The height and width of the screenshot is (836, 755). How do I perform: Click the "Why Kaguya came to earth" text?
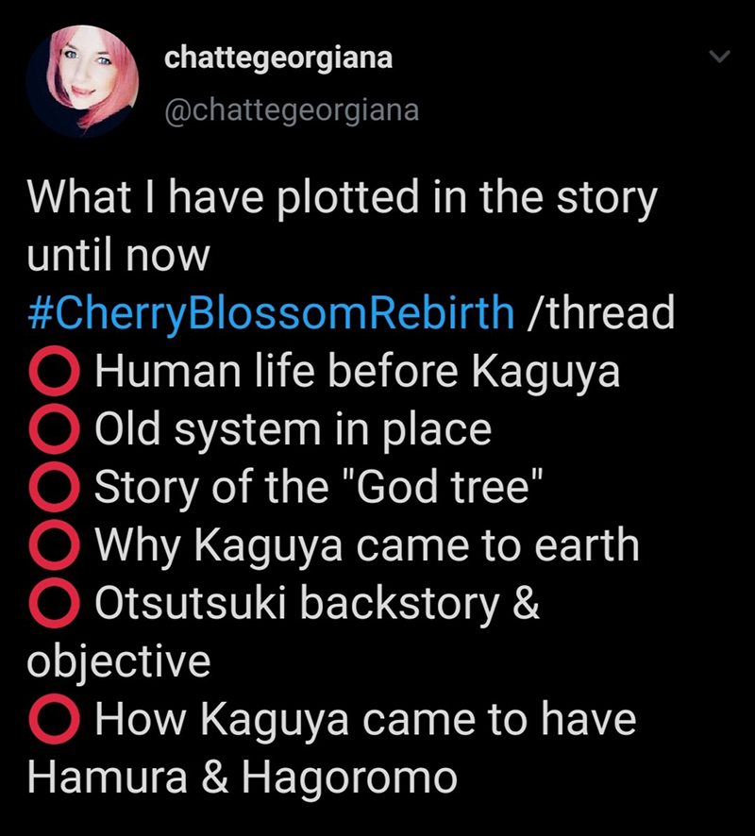tap(366, 545)
